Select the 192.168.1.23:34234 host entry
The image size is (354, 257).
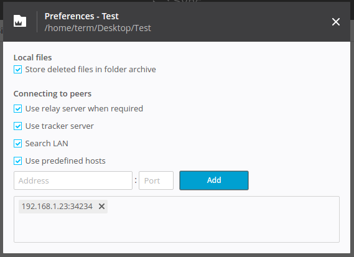pos(57,207)
